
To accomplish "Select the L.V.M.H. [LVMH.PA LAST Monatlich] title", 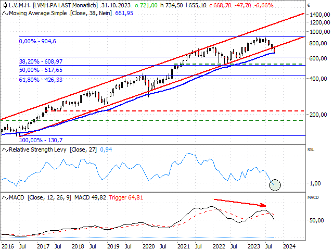I will tap(53, 5).
